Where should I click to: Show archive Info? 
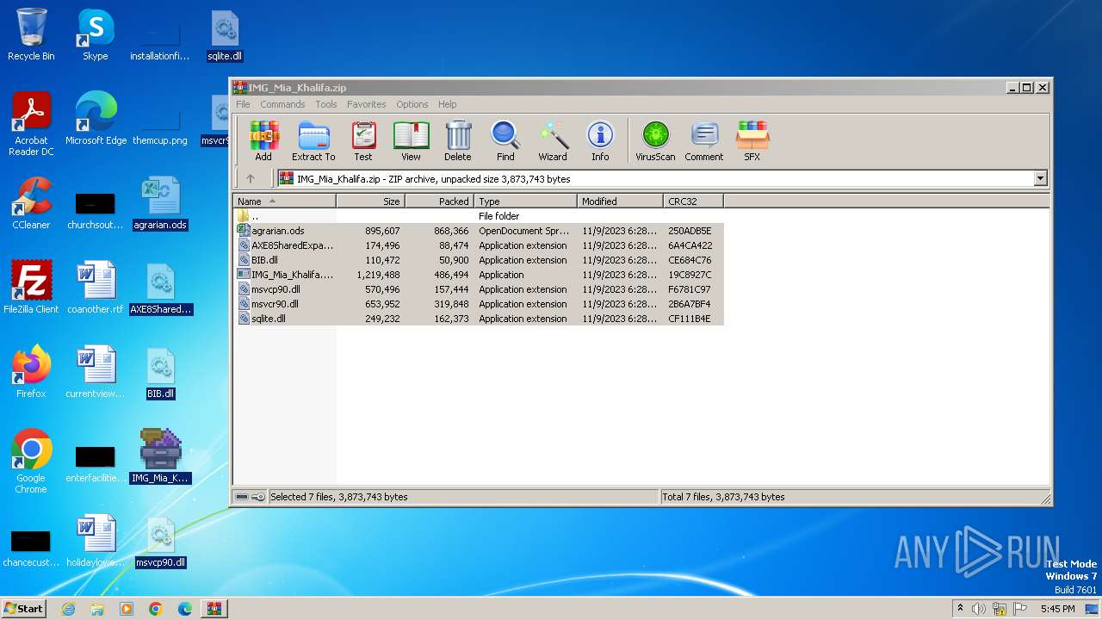(600, 141)
